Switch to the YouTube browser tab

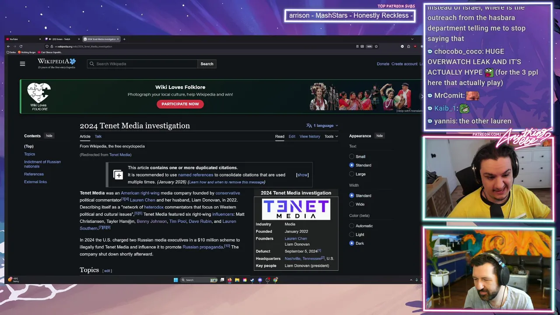click(24, 39)
